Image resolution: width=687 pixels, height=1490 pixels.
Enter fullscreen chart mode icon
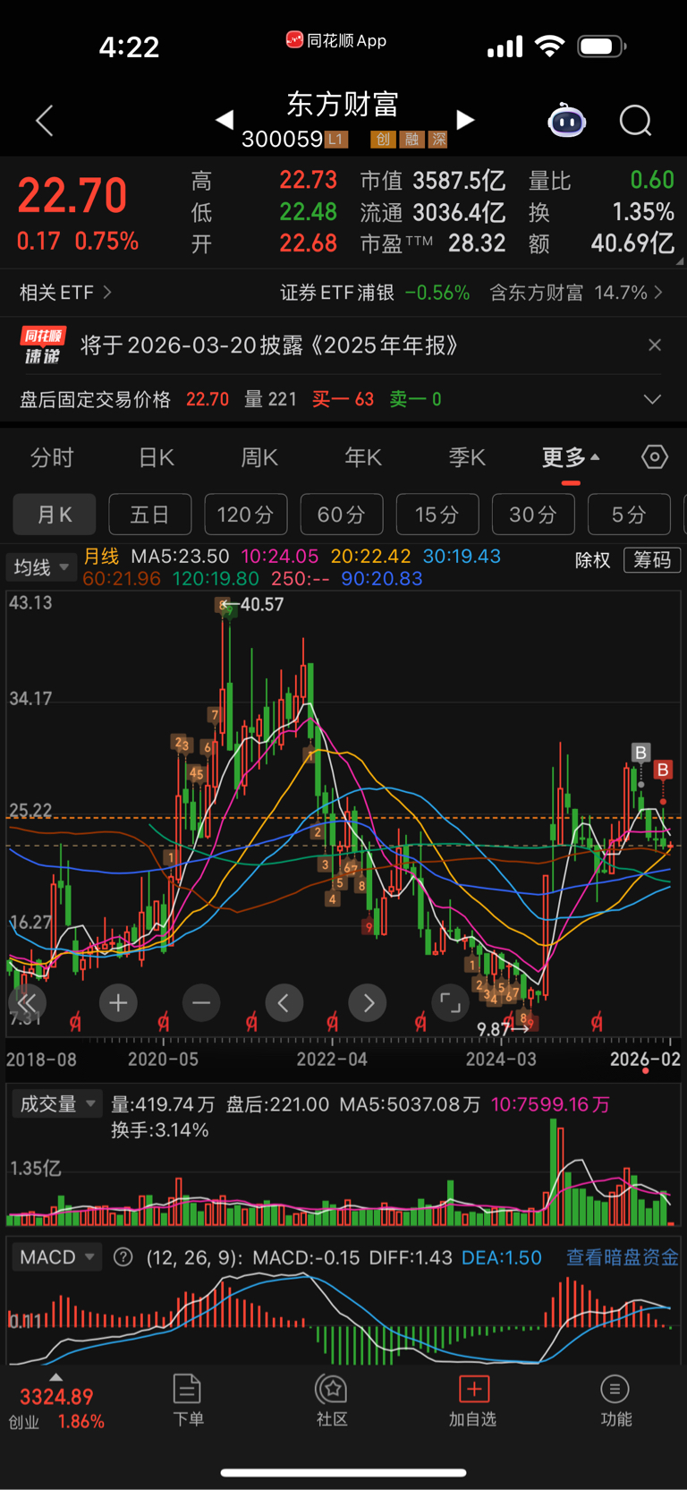coord(450,1002)
